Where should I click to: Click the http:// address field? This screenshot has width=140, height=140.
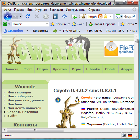click(93, 17)
